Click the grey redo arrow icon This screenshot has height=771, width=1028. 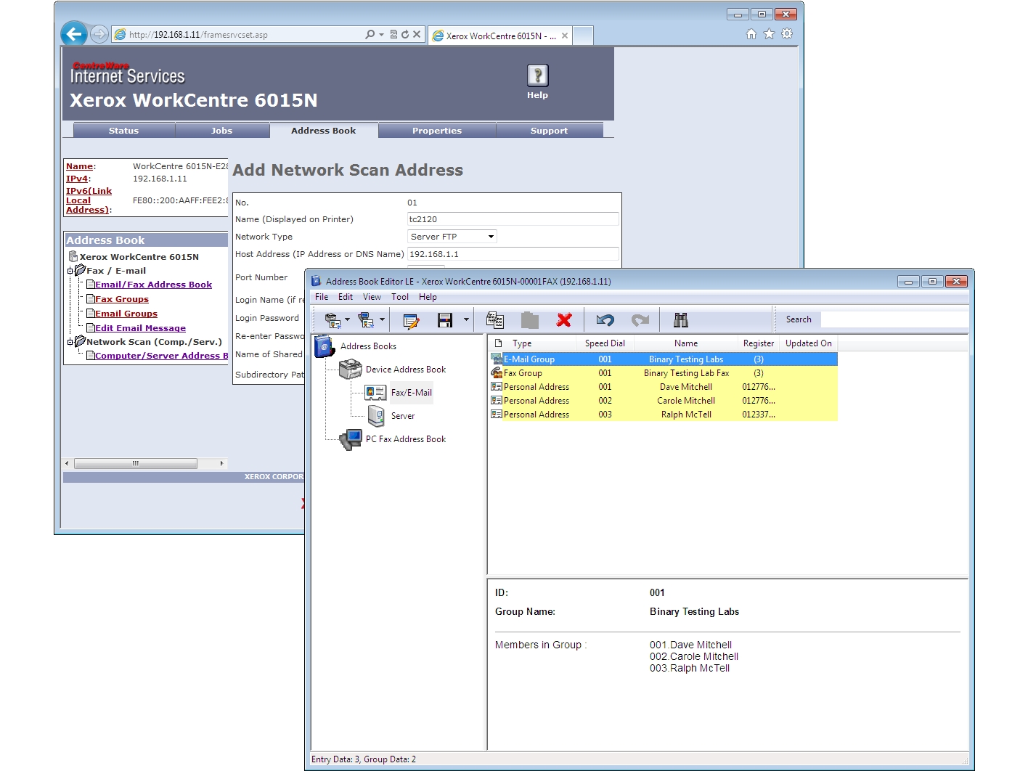coord(640,320)
